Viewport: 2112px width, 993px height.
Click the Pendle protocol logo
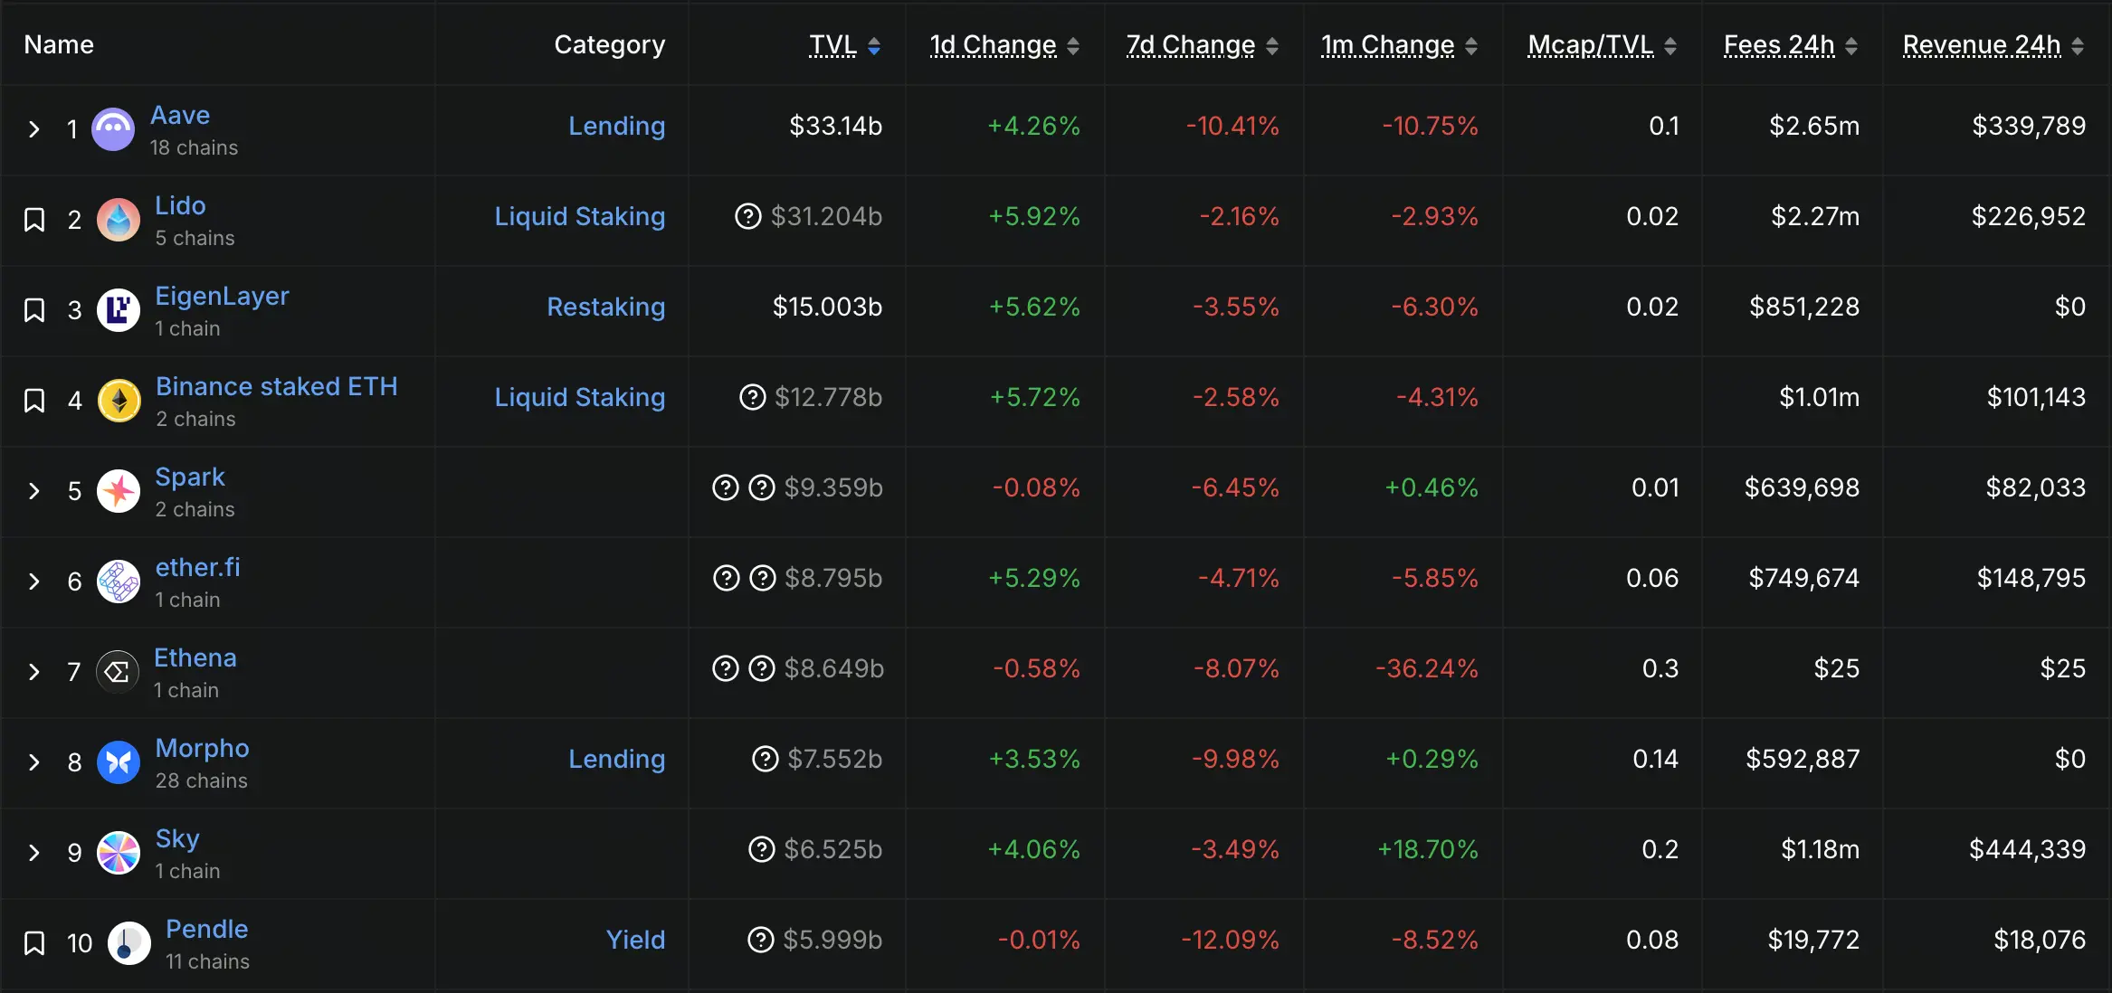(x=128, y=942)
